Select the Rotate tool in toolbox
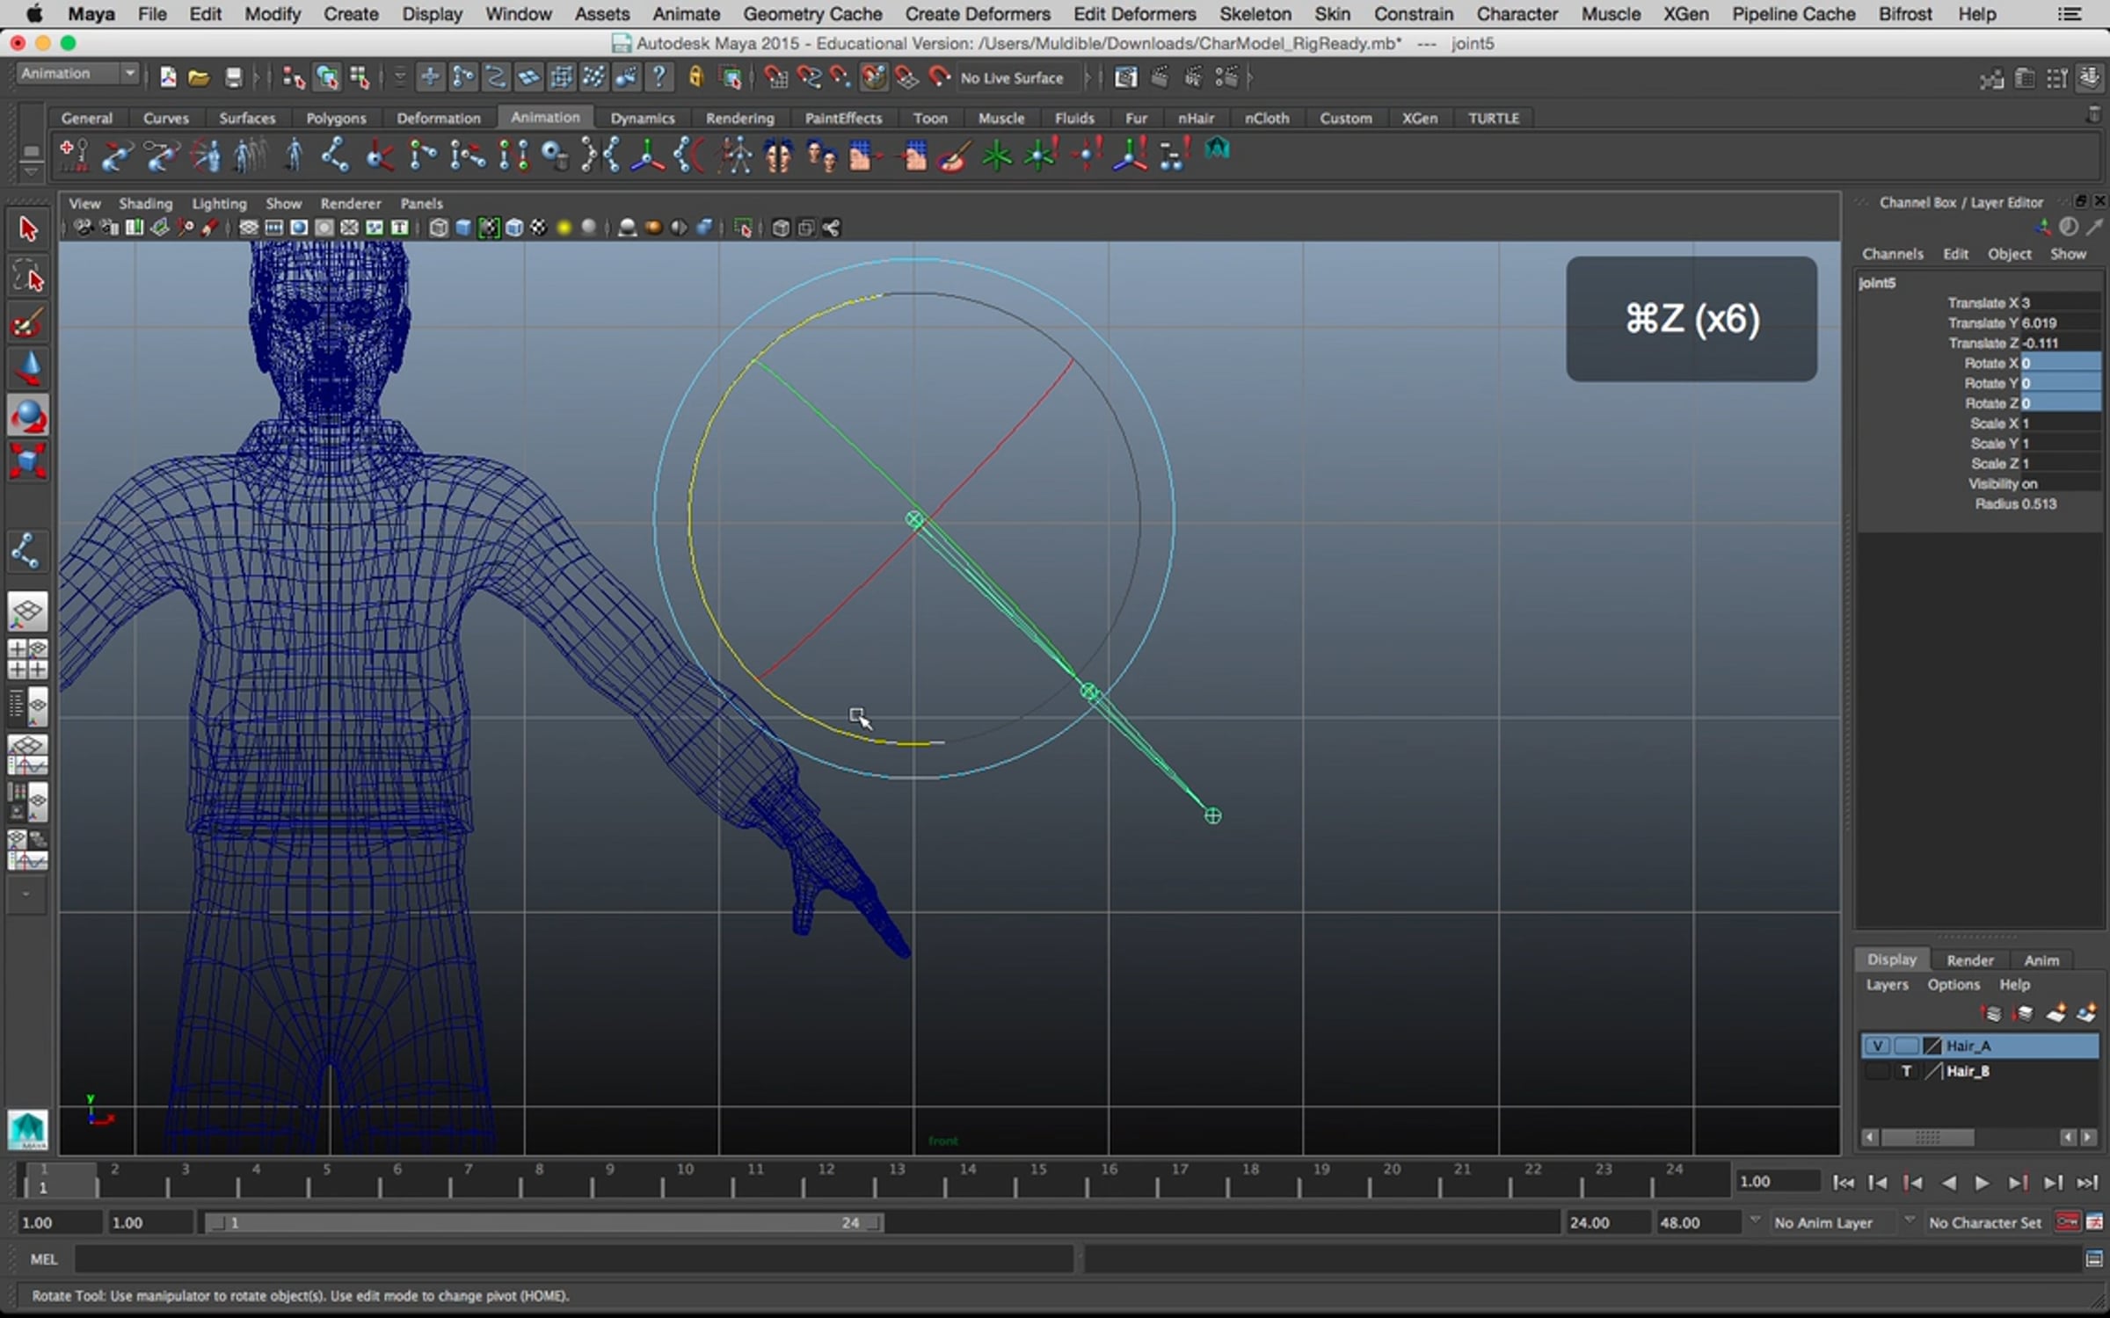 pyautogui.click(x=27, y=416)
